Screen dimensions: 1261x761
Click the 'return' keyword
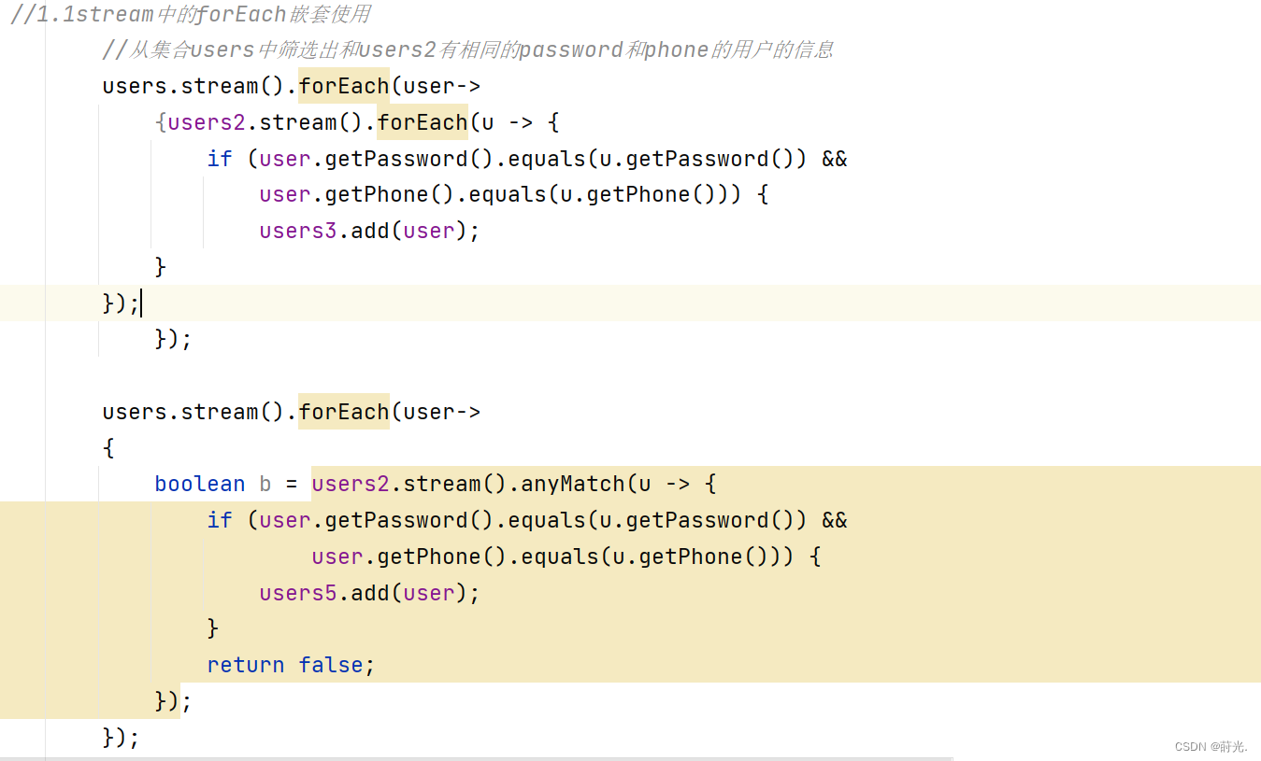tap(246, 665)
